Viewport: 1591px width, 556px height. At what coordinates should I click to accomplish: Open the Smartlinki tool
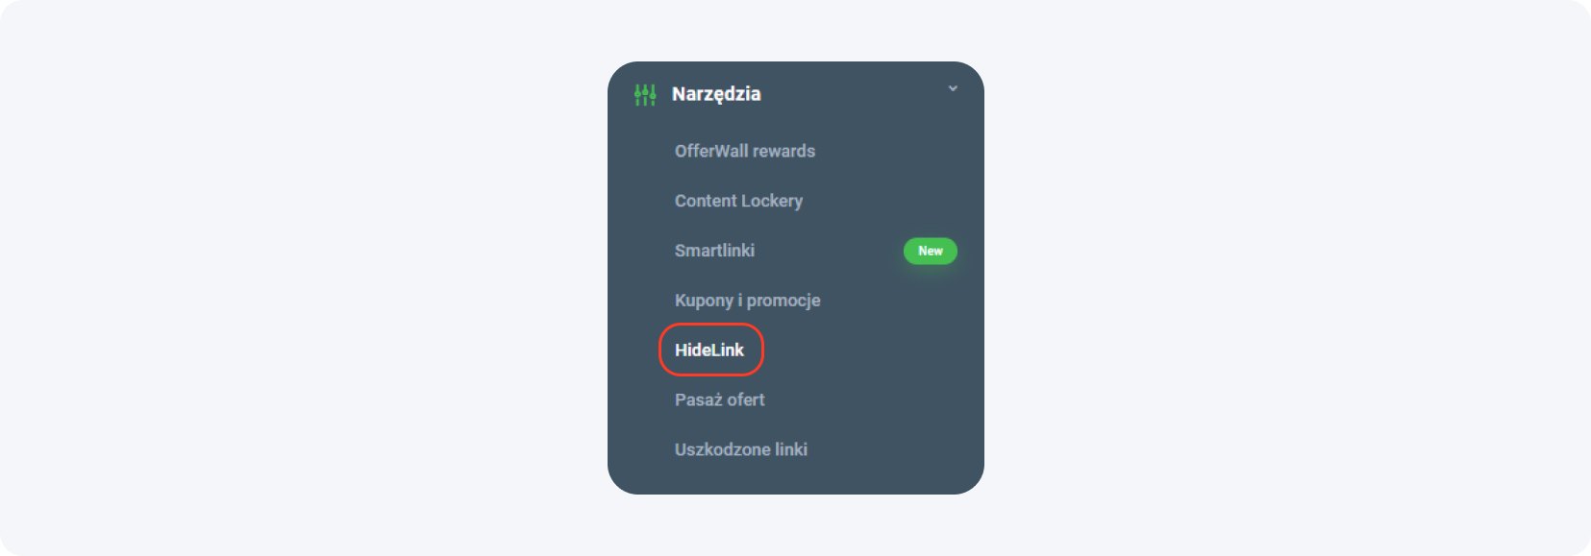click(714, 251)
